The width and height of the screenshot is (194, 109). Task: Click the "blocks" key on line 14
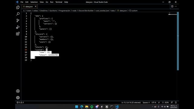(x=39, y=47)
